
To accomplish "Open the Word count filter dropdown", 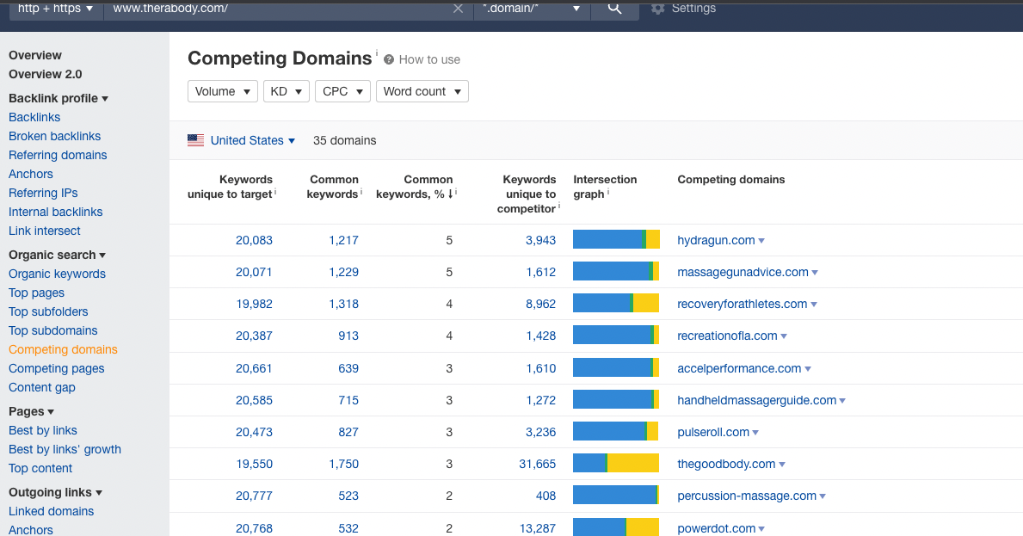I will [x=422, y=91].
